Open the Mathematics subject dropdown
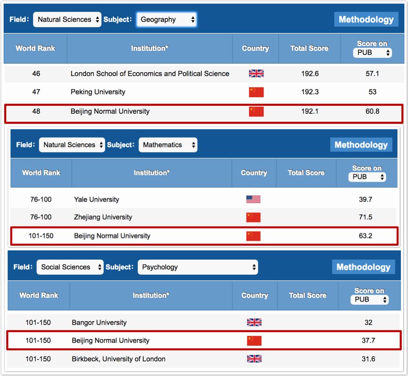408x376 pixels. (x=168, y=145)
